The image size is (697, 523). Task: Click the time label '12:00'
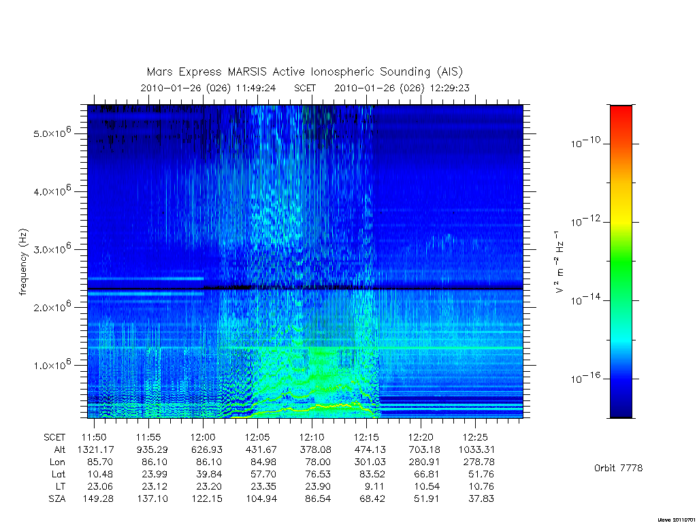(x=203, y=438)
